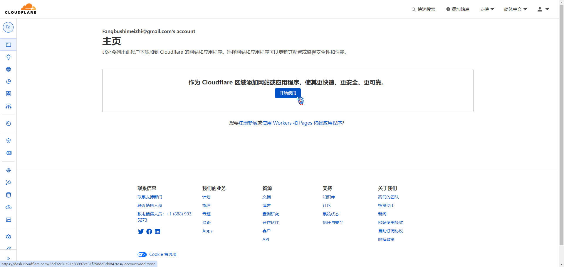Expand the sidebar with double chevron
Viewport: 564px width, 267px height.
pos(8,259)
